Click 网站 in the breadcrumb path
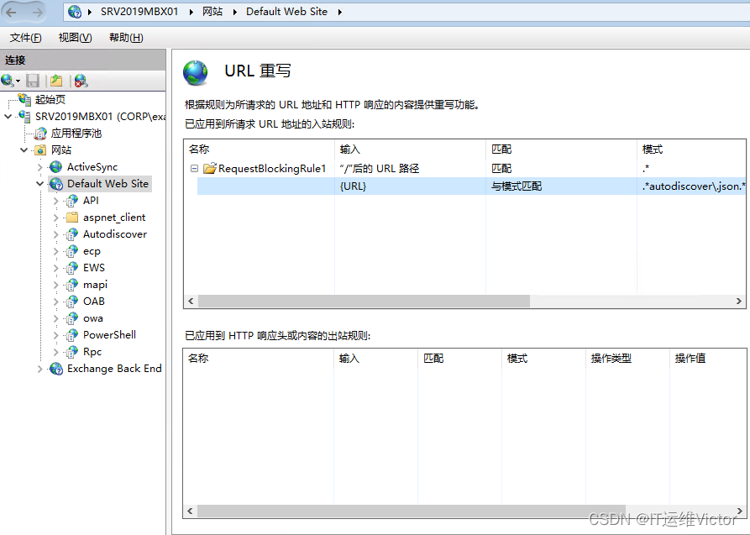Viewport: 750px width, 535px height. (212, 12)
